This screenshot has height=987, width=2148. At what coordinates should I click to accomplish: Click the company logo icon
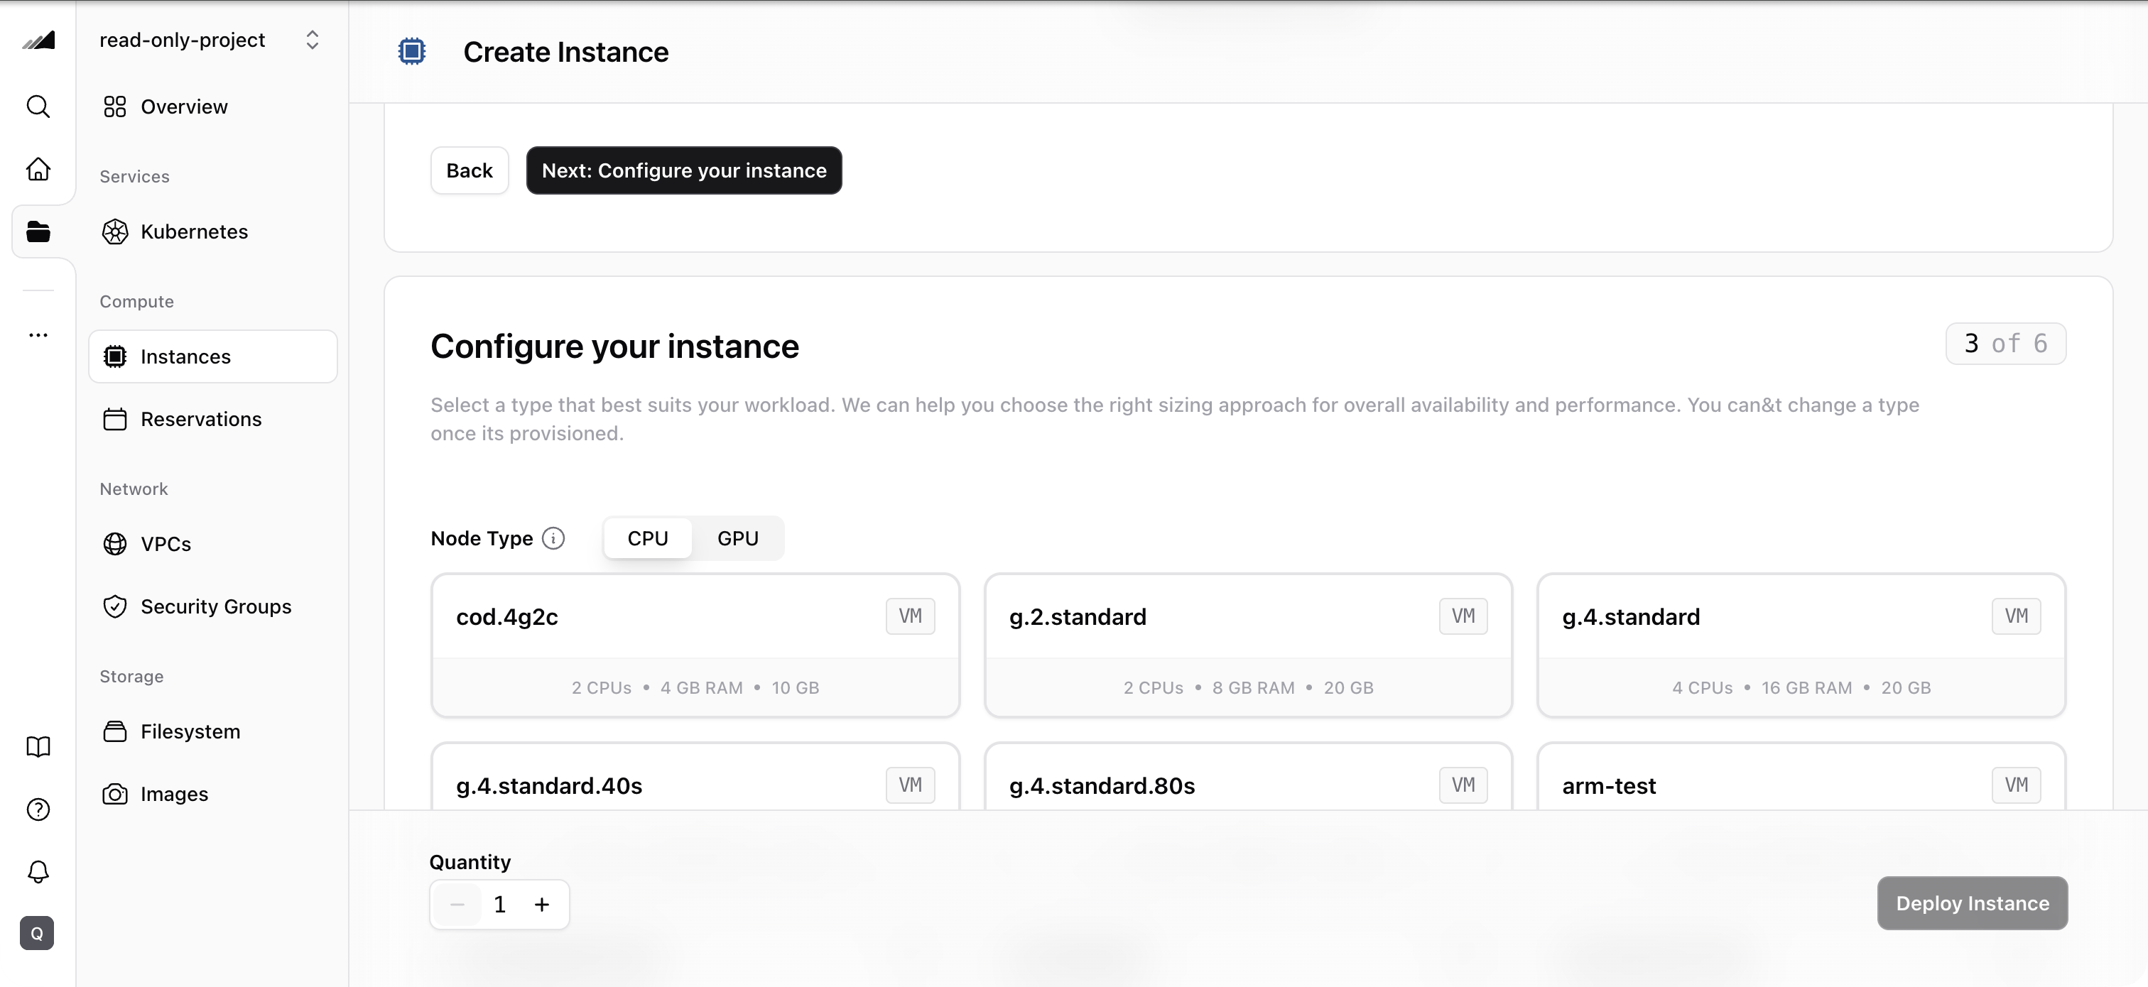tap(38, 40)
